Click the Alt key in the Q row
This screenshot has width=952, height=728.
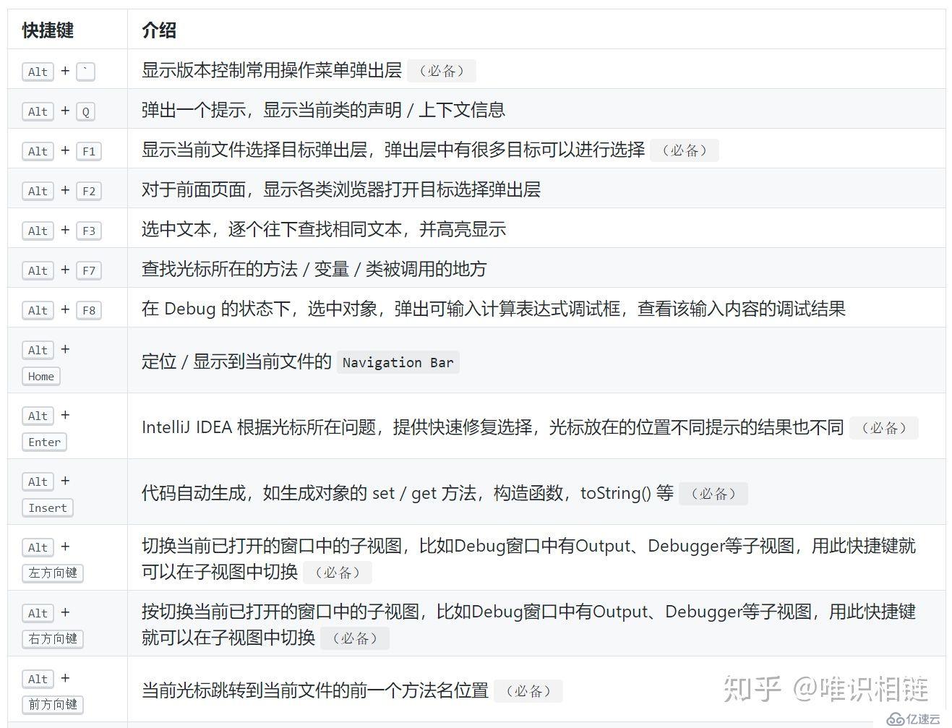38,111
